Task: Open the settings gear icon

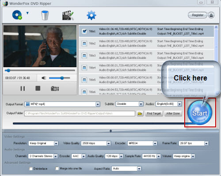Action: (x=91, y=15)
